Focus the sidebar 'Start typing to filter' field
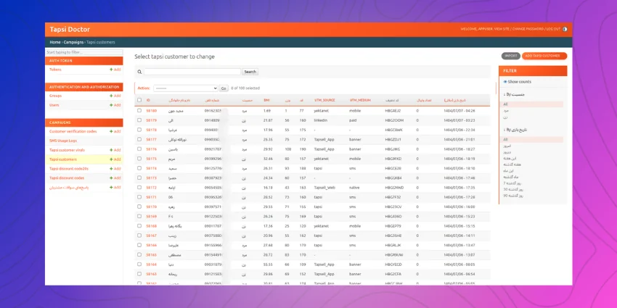 [x=84, y=52]
